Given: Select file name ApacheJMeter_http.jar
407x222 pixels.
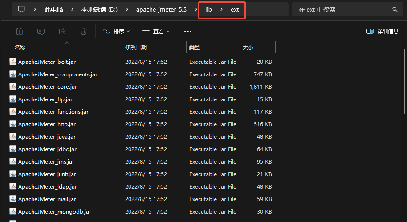Looking at the screenshot, I should (x=47, y=124).
